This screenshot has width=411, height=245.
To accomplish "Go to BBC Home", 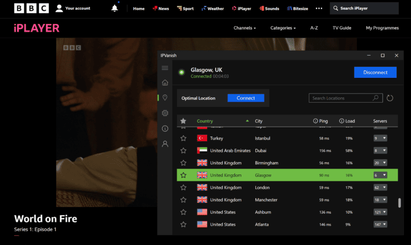I will coord(139,9).
